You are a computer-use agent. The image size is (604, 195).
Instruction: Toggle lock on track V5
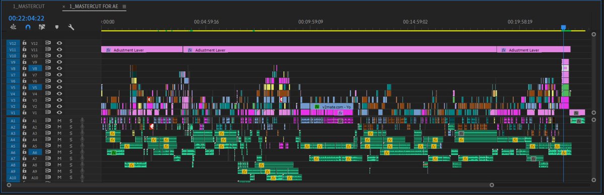24,87
